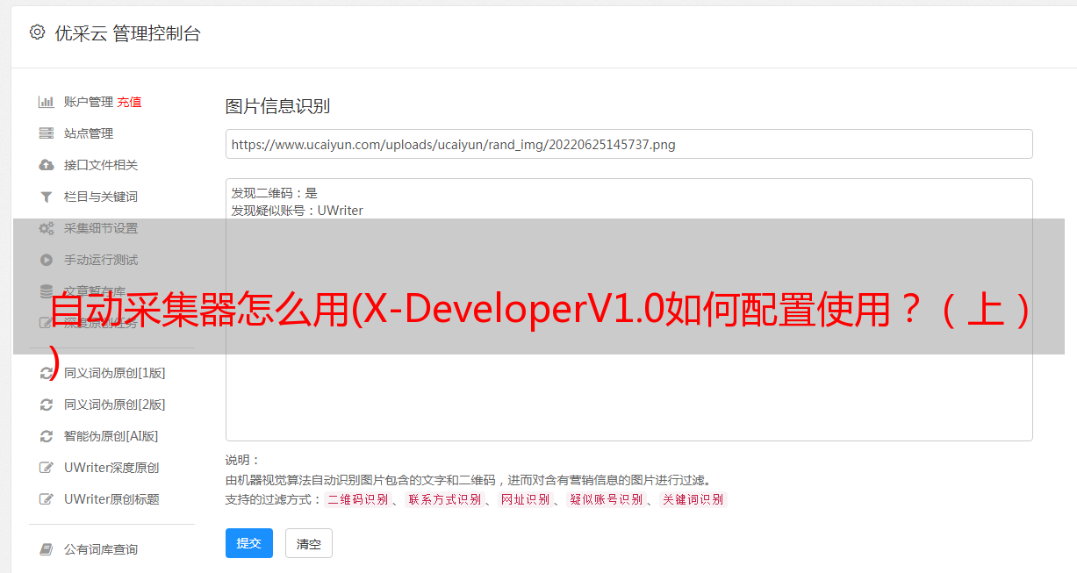Go to 站点管理 in the sidebar
The image size is (1077, 573).
[x=89, y=133]
